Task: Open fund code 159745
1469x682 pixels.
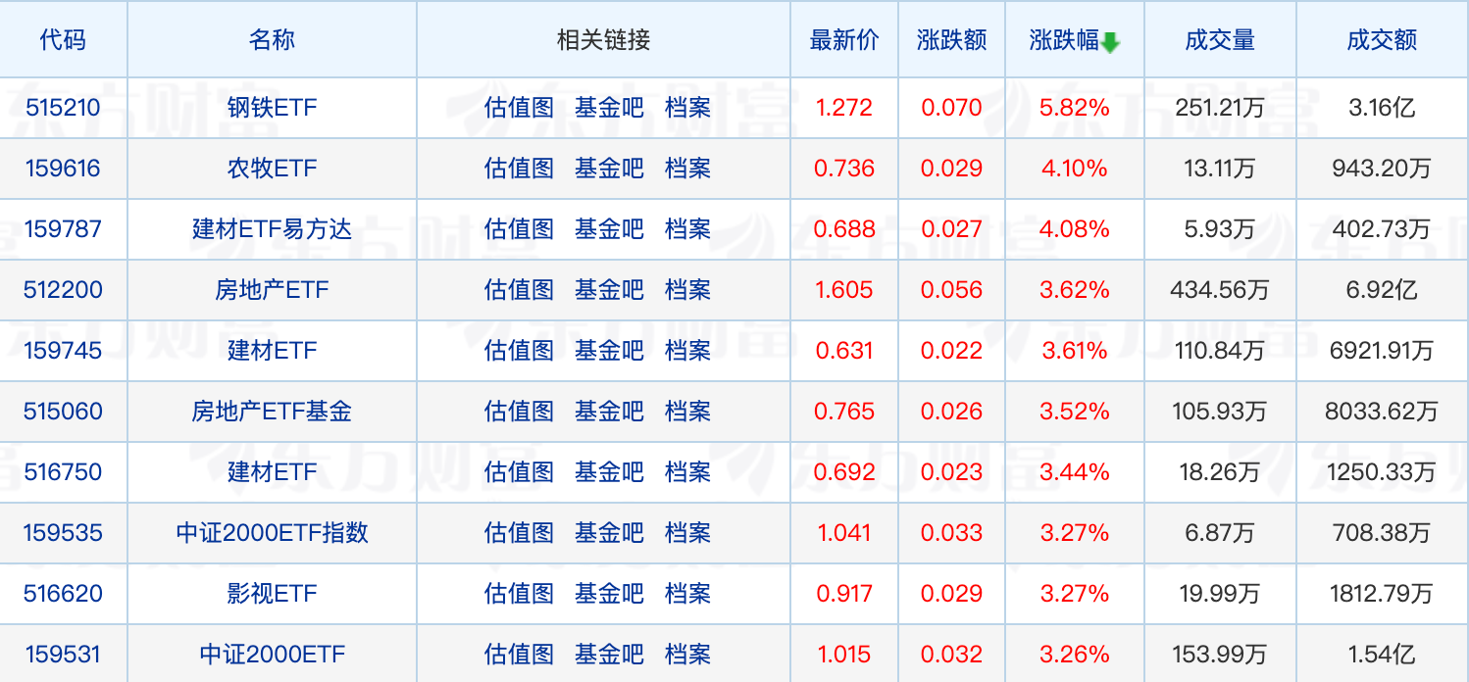Action: pos(64,351)
